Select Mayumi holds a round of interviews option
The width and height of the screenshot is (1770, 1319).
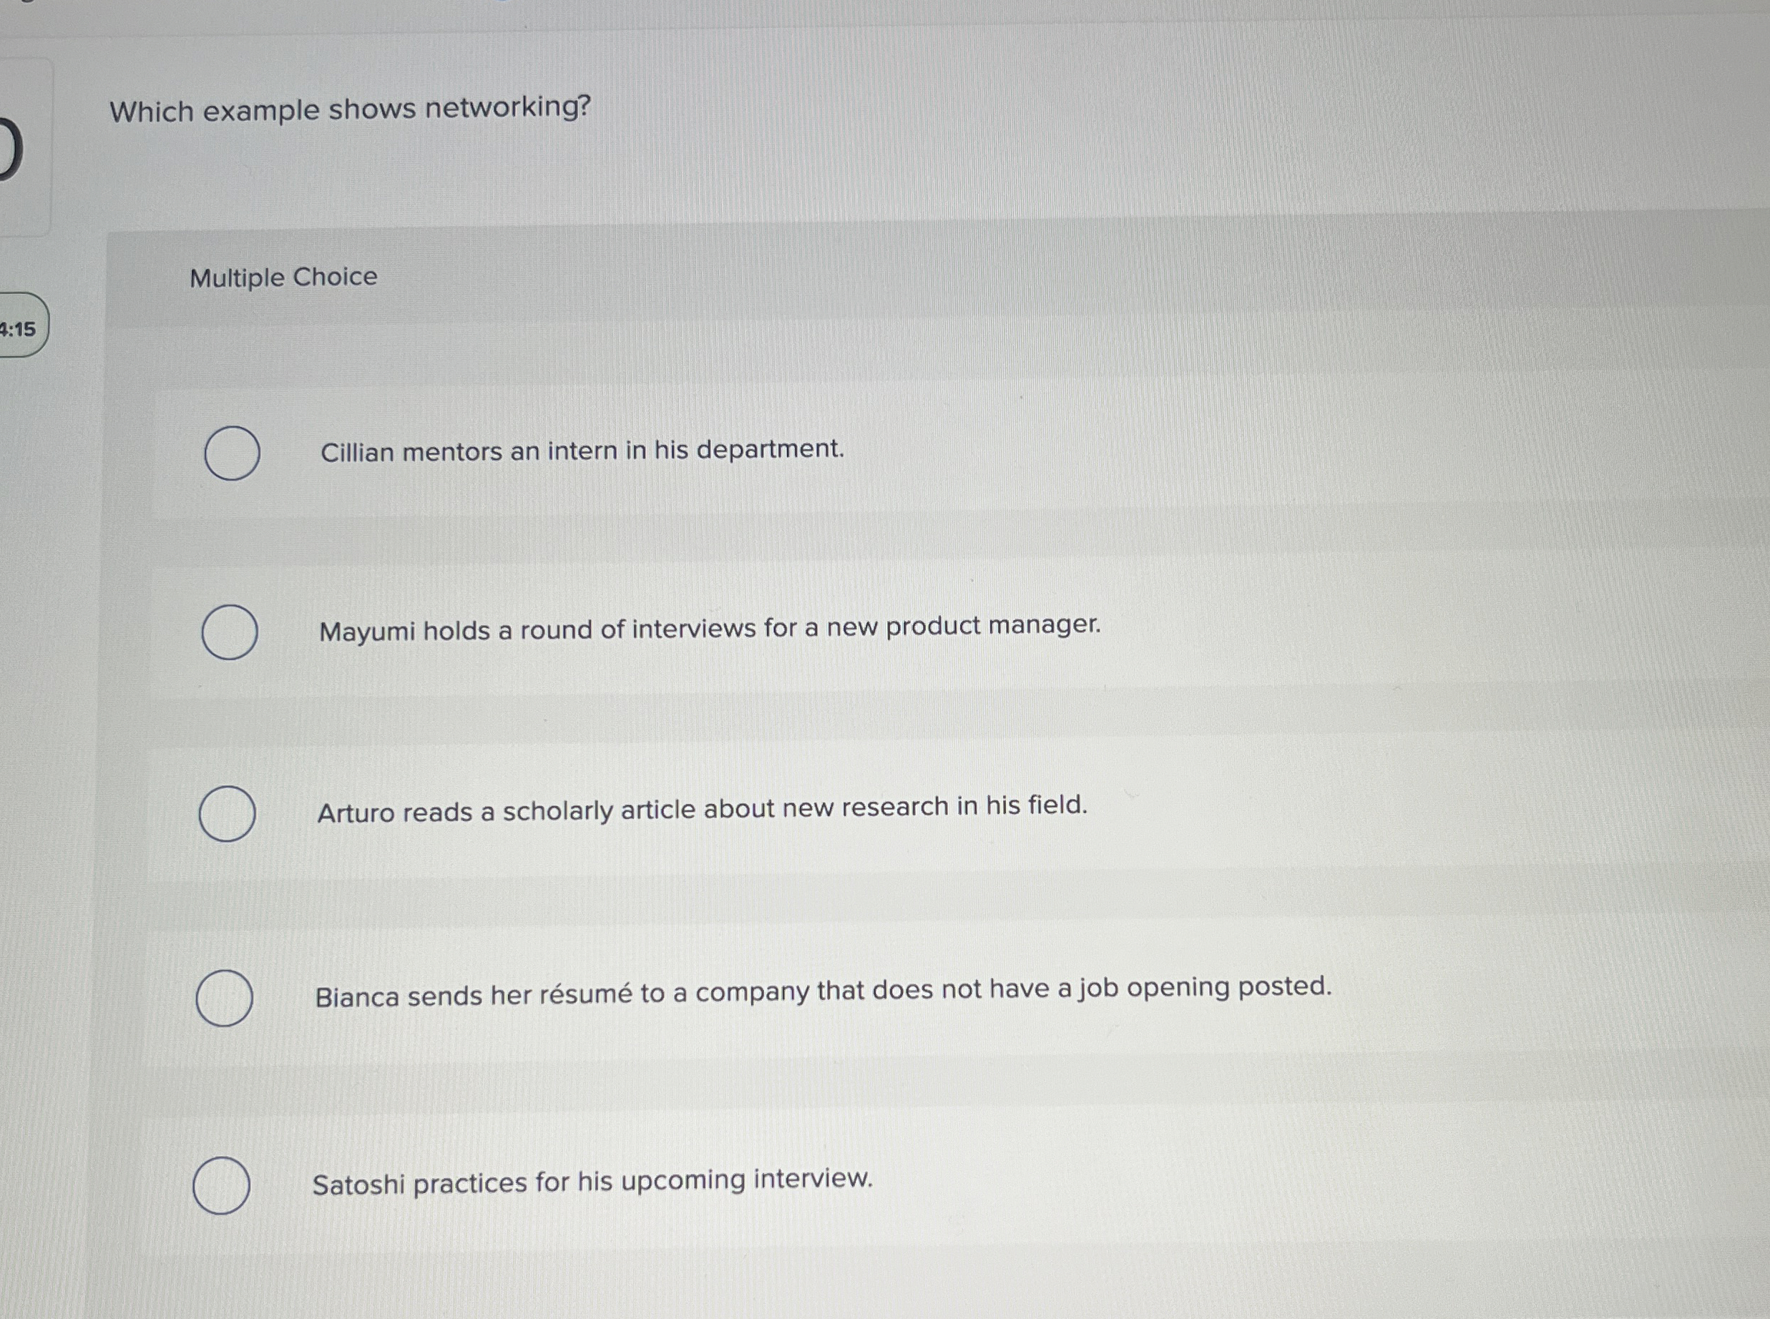pyautogui.click(x=230, y=631)
